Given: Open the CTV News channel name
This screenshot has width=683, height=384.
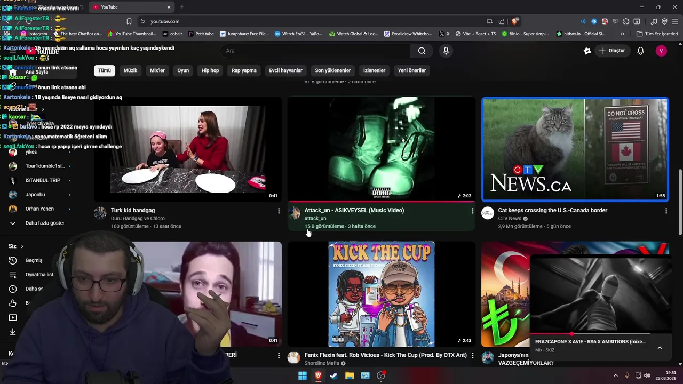Looking at the screenshot, I should (510, 219).
